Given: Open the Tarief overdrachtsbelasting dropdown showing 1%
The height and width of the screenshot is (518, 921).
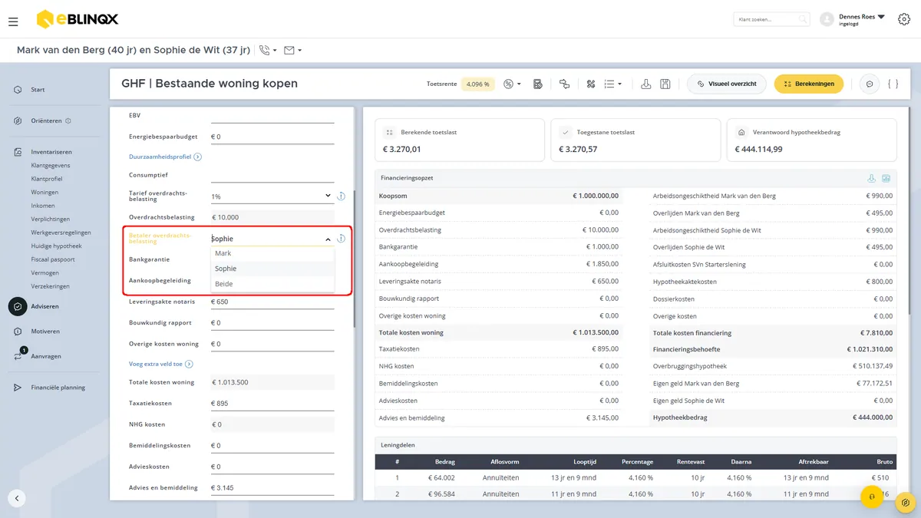Looking at the screenshot, I should tap(272, 196).
